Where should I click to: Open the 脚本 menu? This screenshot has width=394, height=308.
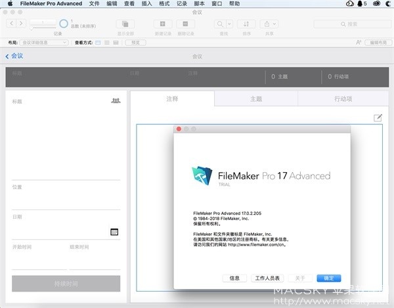click(x=199, y=3)
